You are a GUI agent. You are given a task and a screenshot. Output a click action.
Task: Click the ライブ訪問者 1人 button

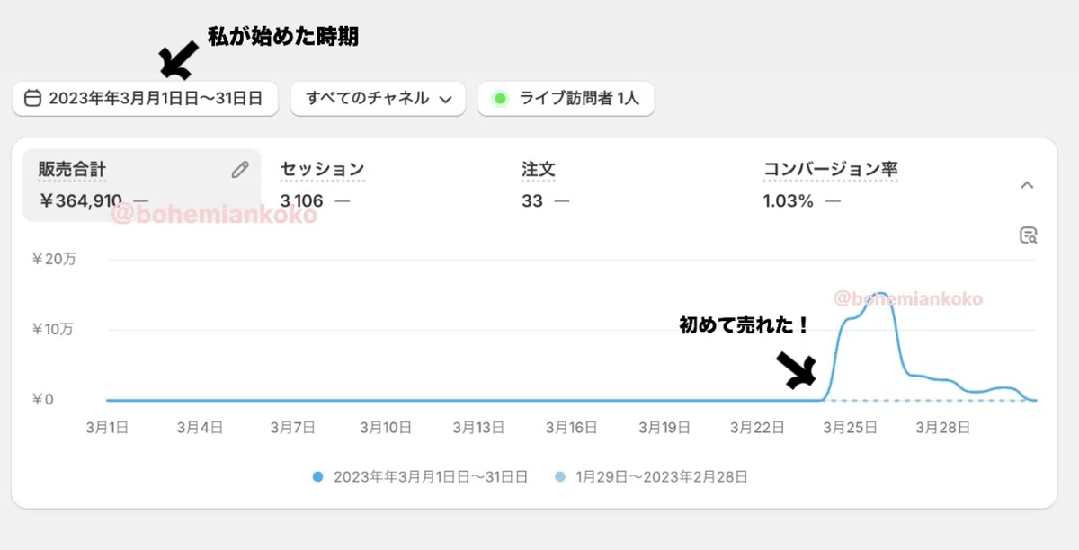pyautogui.click(x=566, y=99)
